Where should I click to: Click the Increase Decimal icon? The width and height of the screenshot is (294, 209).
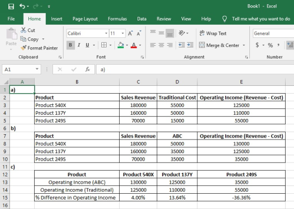point(290,45)
